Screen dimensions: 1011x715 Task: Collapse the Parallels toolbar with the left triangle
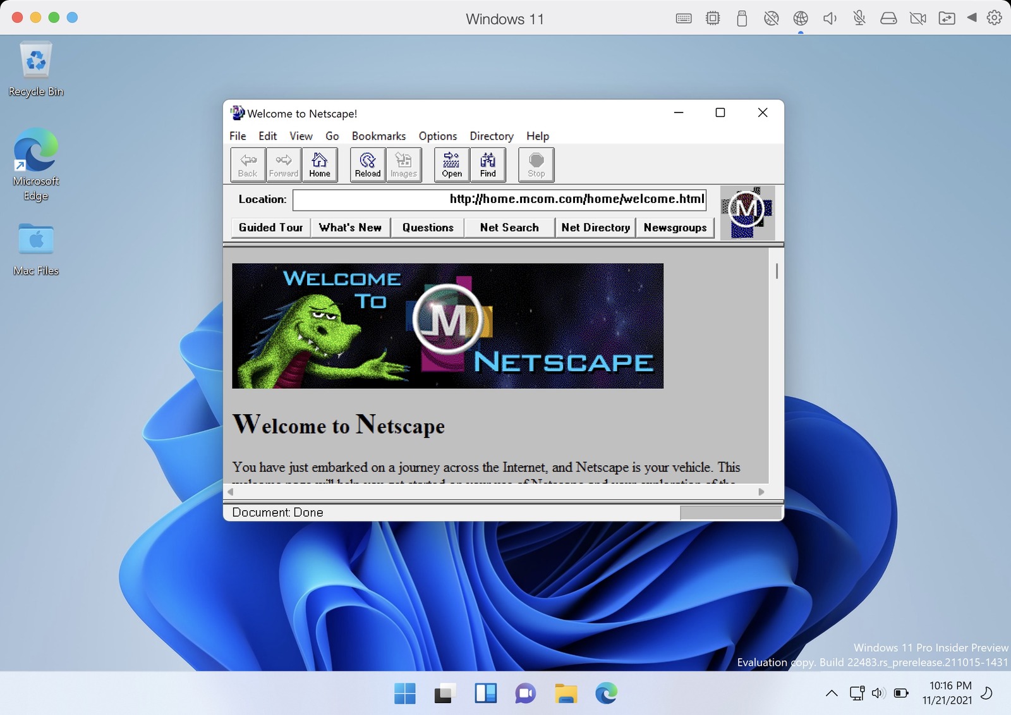972,18
